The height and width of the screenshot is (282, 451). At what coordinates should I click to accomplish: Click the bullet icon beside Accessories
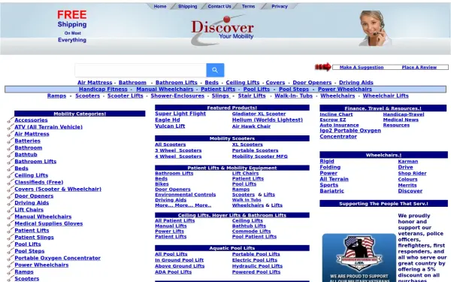[x=11, y=120]
